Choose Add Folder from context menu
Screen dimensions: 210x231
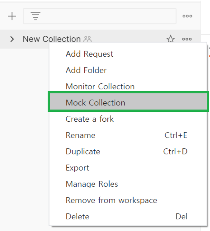click(x=128, y=70)
